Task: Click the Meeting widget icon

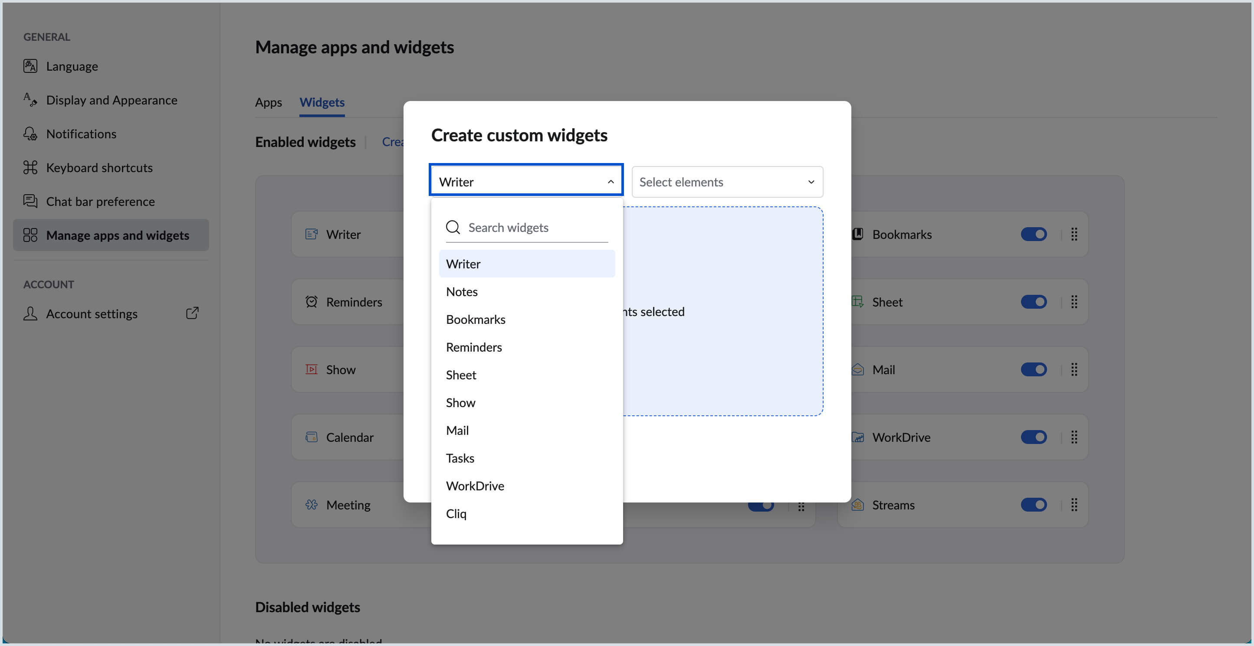Action: [311, 505]
